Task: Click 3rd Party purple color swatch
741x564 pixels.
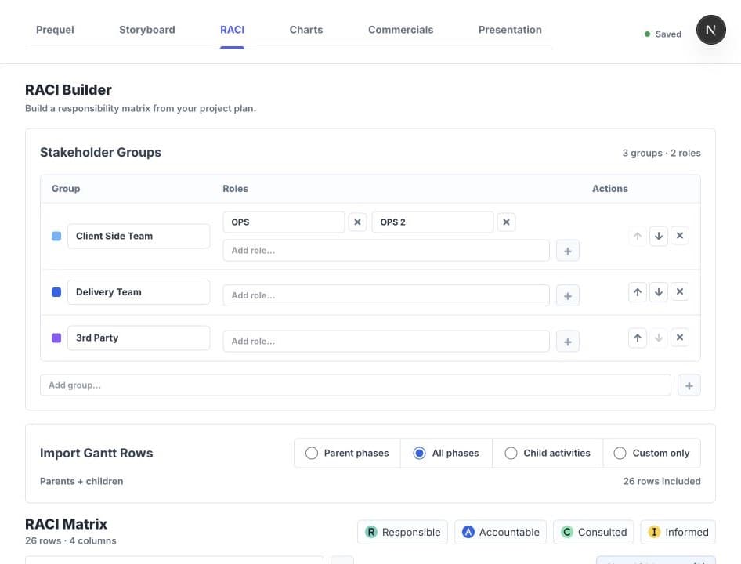Action: click(56, 338)
